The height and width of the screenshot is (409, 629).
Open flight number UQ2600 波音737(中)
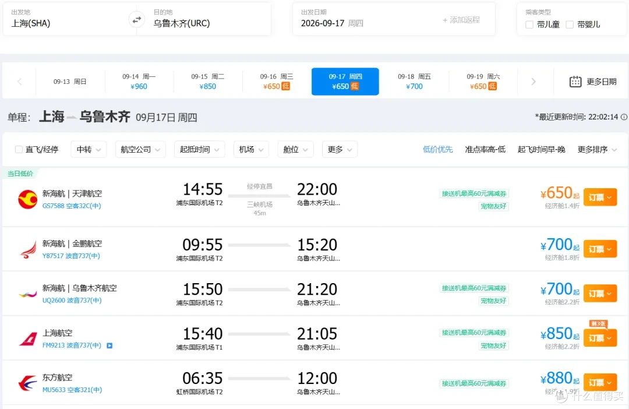click(72, 300)
